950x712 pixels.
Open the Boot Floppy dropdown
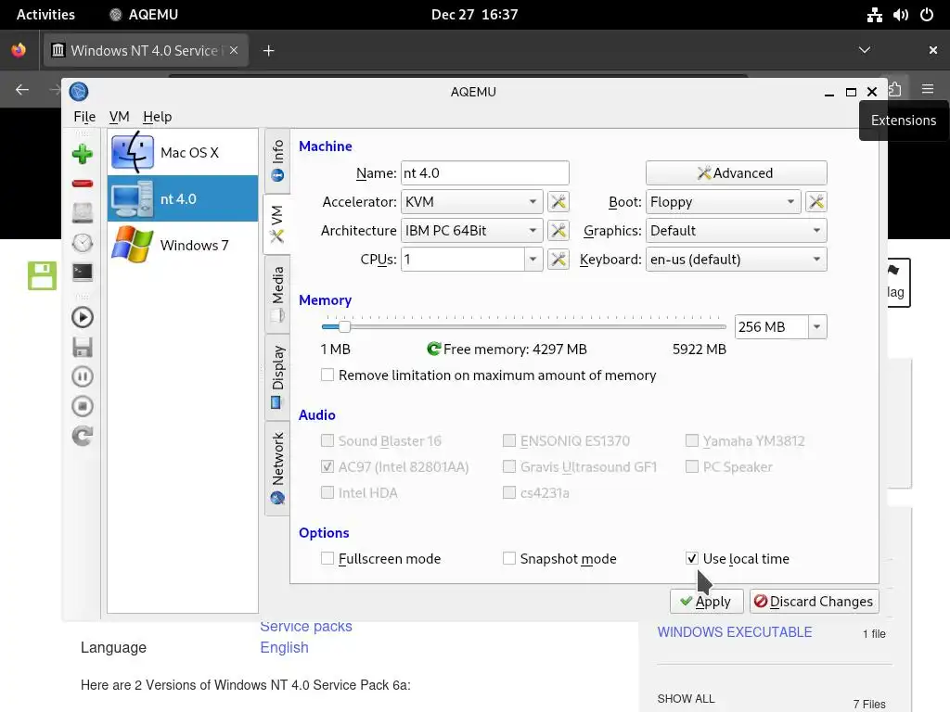coord(724,201)
